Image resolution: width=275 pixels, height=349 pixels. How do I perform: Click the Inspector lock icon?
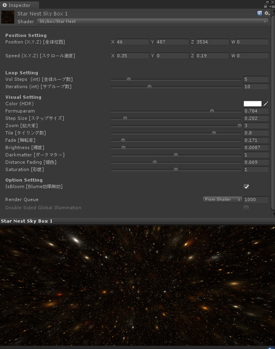coord(265,6)
